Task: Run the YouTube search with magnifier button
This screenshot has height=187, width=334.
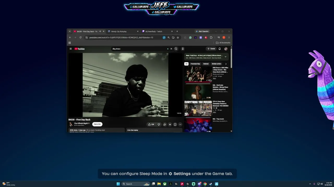Action: coord(176,49)
